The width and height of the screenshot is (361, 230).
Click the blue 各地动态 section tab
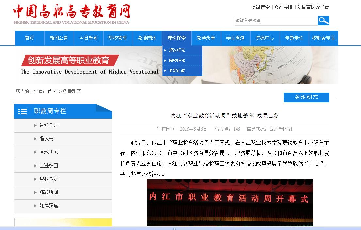(x=306, y=97)
